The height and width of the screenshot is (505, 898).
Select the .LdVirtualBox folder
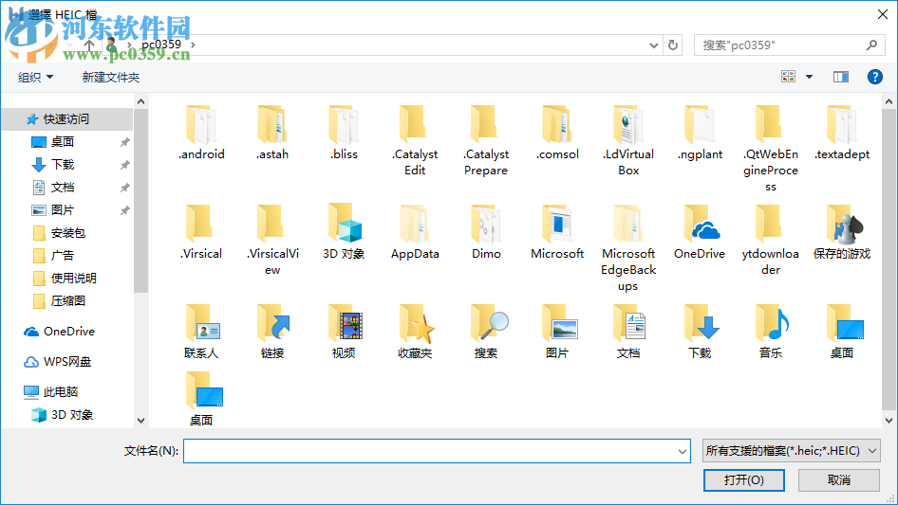click(628, 140)
